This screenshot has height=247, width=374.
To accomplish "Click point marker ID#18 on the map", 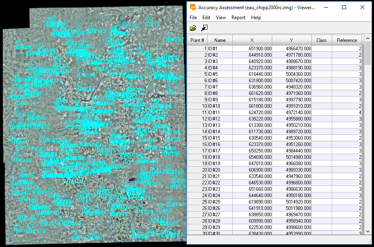I will pyautogui.click(x=148, y=19).
